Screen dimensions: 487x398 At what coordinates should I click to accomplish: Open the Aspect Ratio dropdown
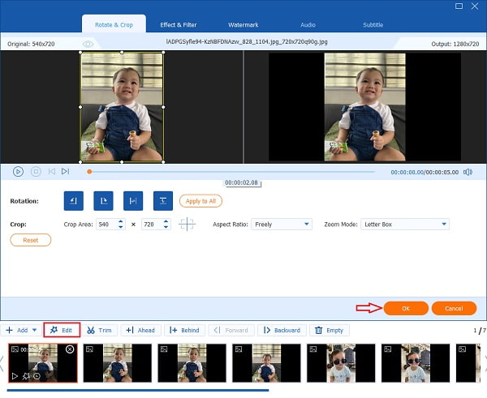tap(282, 225)
